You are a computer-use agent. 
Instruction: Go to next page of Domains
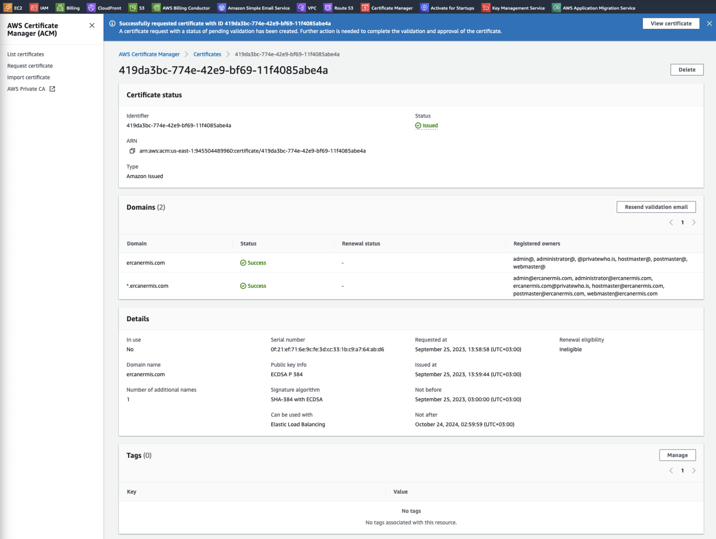pyautogui.click(x=694, y=222)
